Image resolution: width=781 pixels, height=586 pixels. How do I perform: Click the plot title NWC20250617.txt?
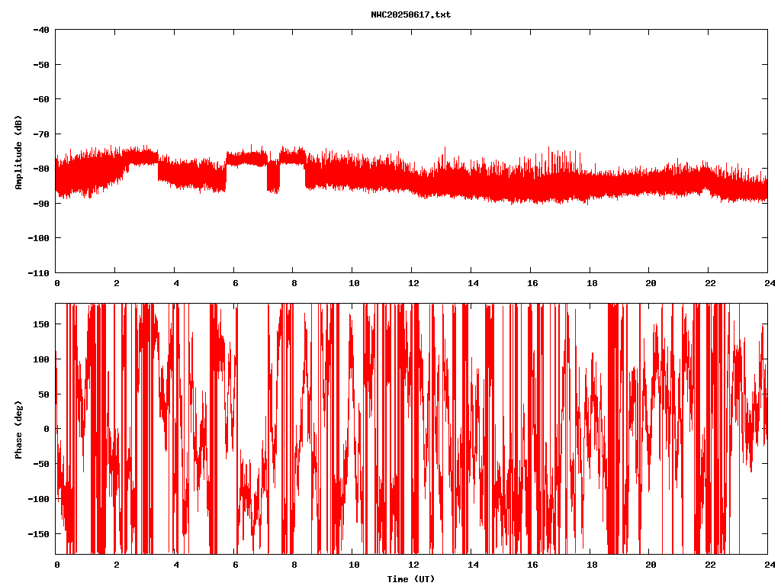410,15
